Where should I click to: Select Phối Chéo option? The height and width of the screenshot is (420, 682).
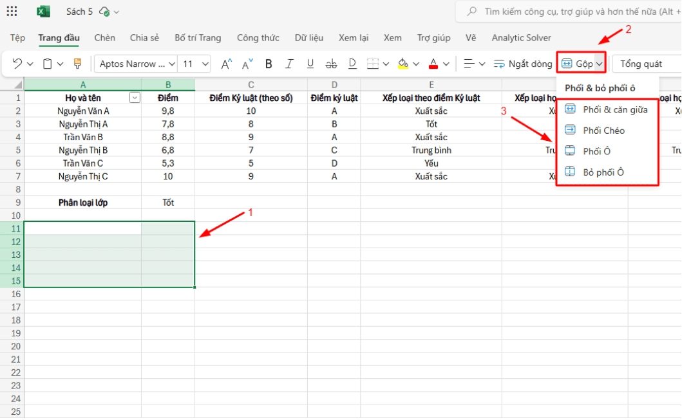click(x=607, y=131)
